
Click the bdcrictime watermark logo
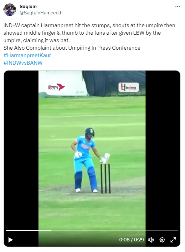(129, 87)
